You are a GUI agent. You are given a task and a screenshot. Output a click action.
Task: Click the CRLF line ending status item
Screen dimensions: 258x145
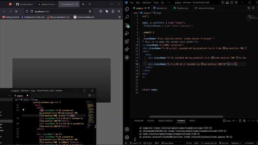click(196, 143)
